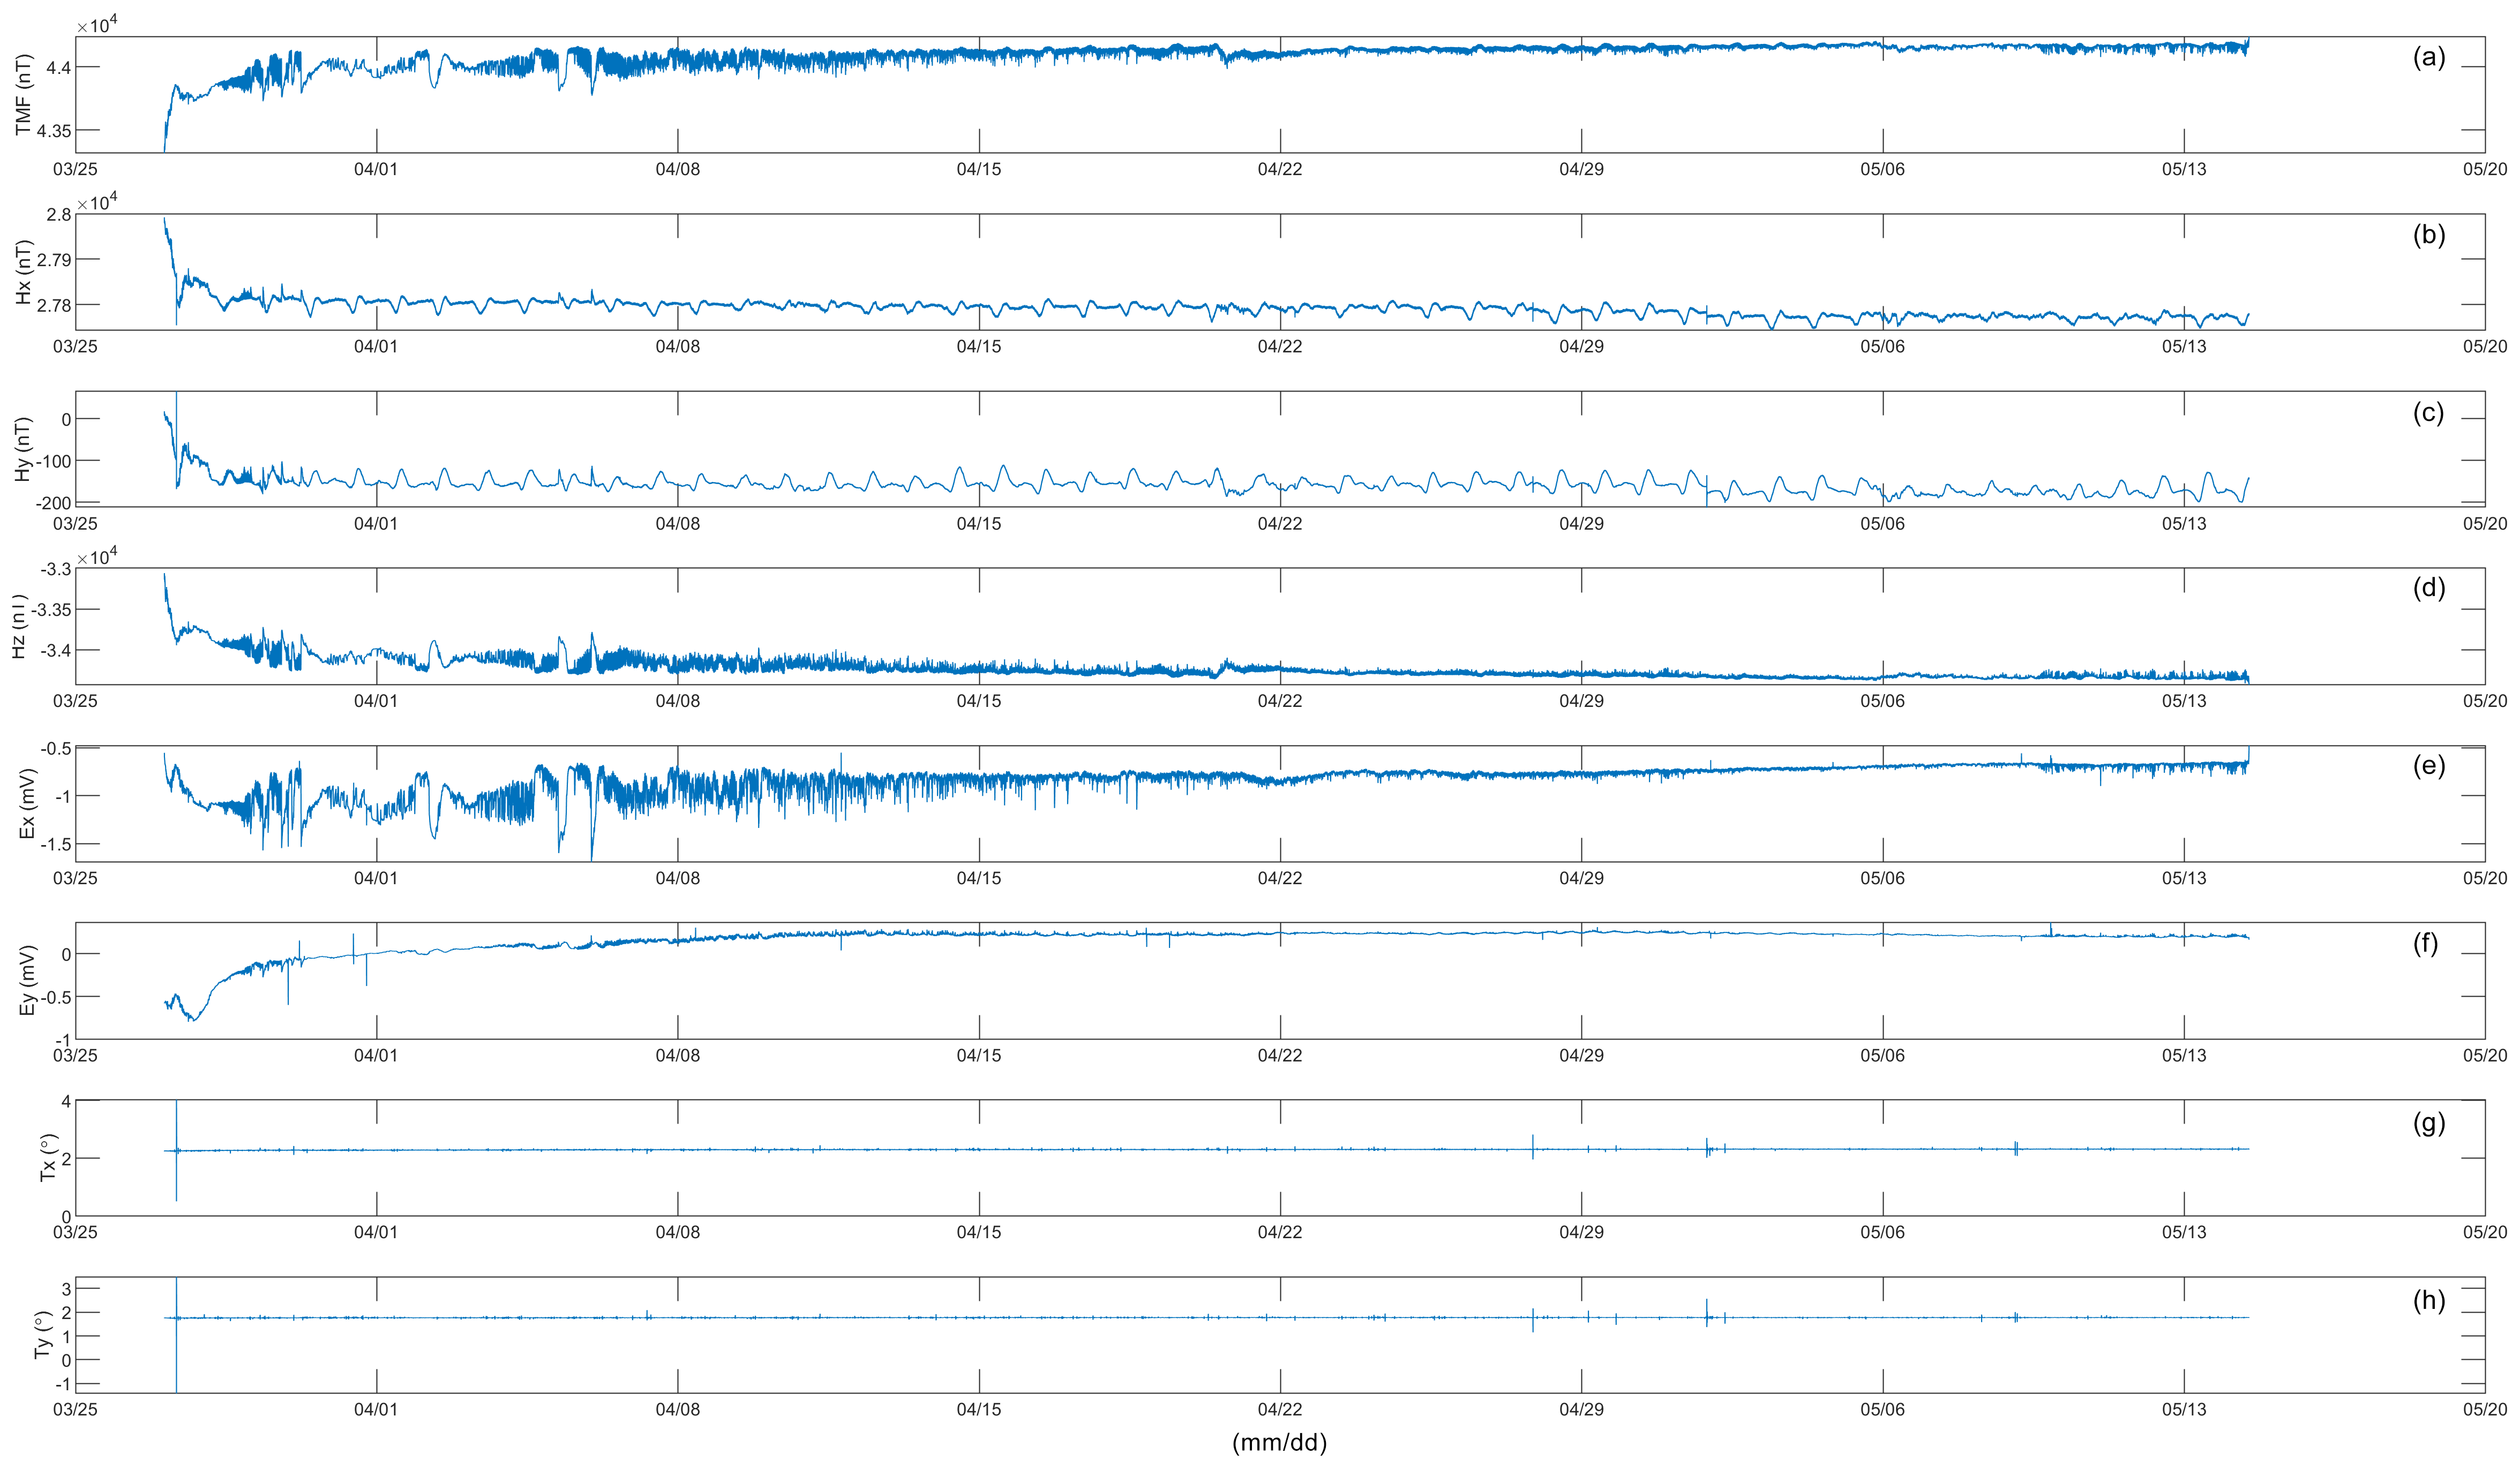
Task: Click the ×10^4 exponent above Hz plot
Action: (97, 556)
